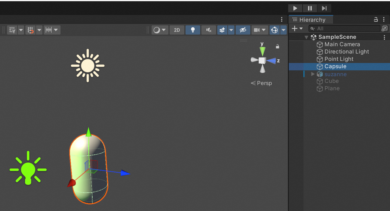This screenshot has height=211, width=390.
Task: Click the Capsule cube icon
Action: pyautogui.click(x=320, y=67)
